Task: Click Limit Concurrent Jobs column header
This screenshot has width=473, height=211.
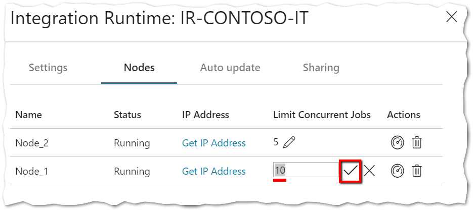Action: pos(322,115)
